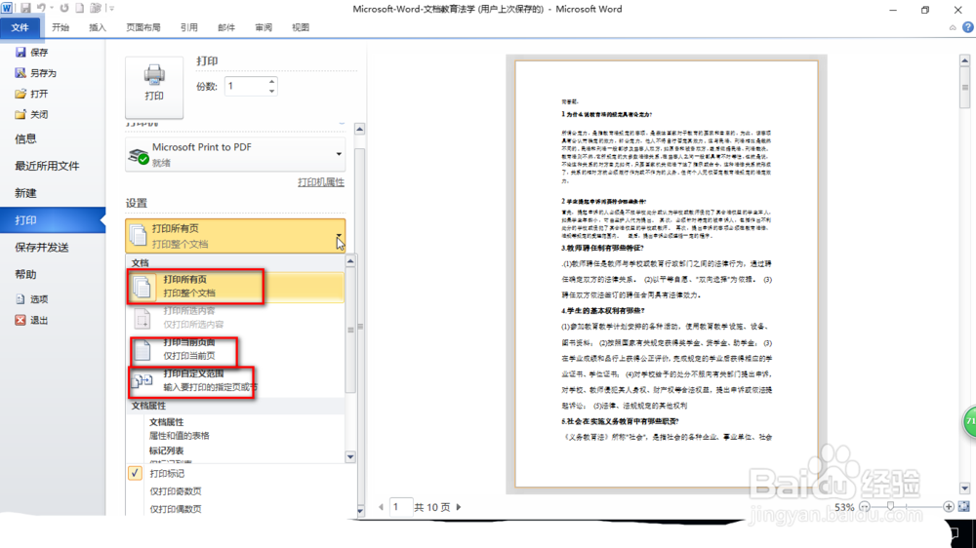Click the 打印所选内容 option
This screenshot has height=548, width=976.
coord(235,318)
